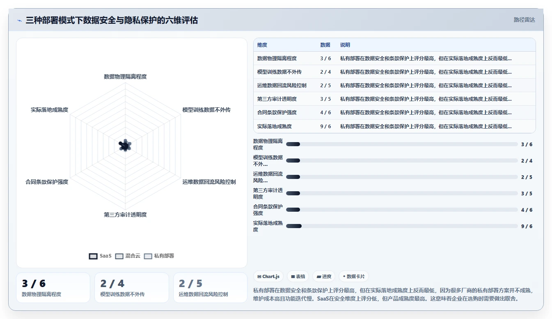This screenshot has height=319, width=552.
Task: Toggle the SaaS legend entry
Action: tap(100, 256)
